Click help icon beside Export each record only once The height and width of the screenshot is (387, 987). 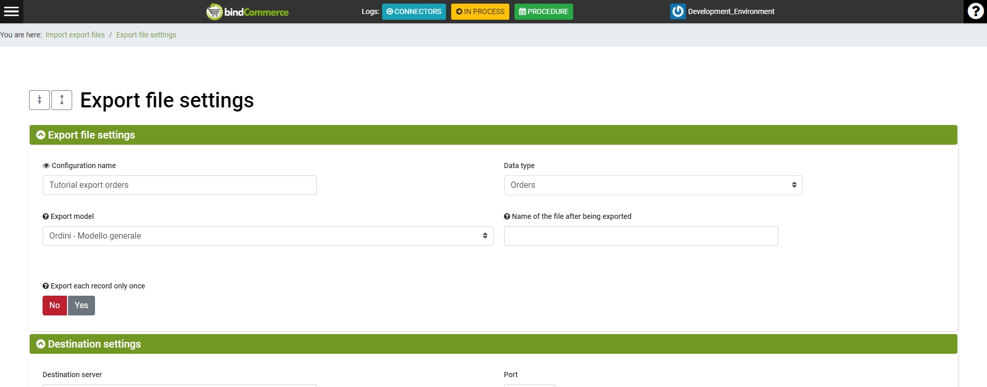pos(46,286)
